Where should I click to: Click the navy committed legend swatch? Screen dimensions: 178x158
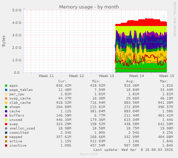point(6,133)
